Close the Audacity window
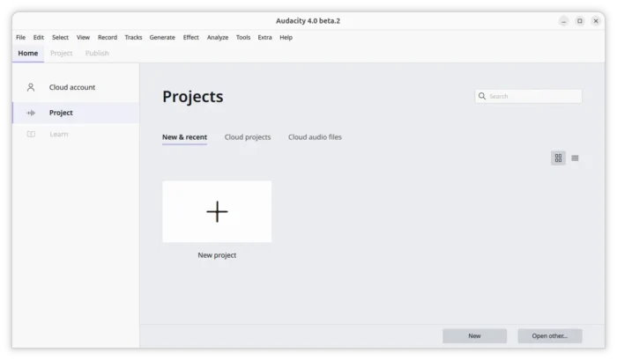 point(596,21)
